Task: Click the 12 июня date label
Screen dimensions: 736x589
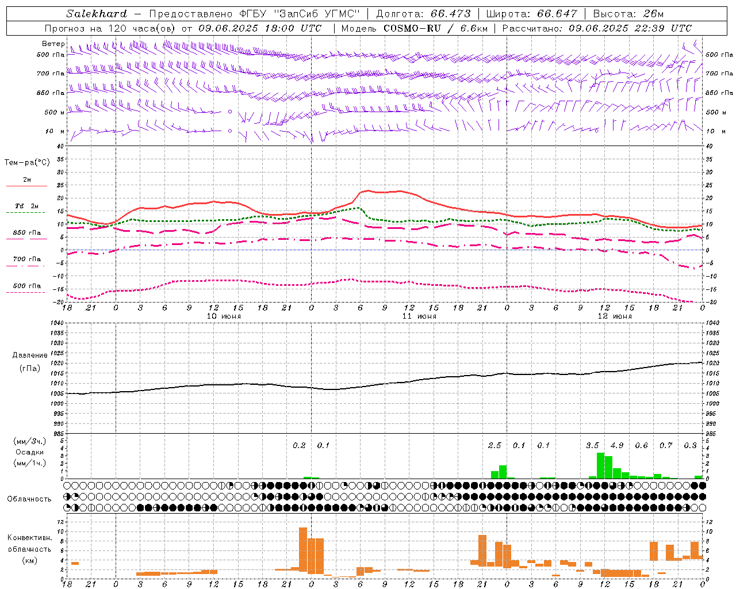Action: [x=615, y=316]
